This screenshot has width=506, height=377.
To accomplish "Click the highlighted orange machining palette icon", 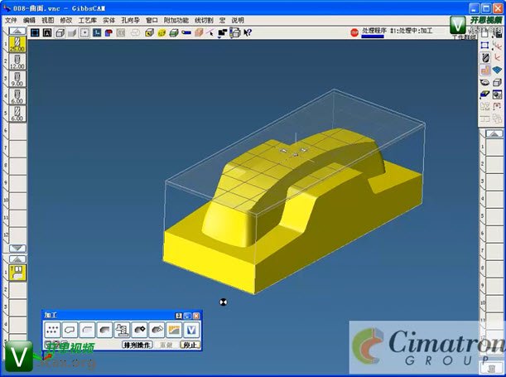I will point(484,70).
